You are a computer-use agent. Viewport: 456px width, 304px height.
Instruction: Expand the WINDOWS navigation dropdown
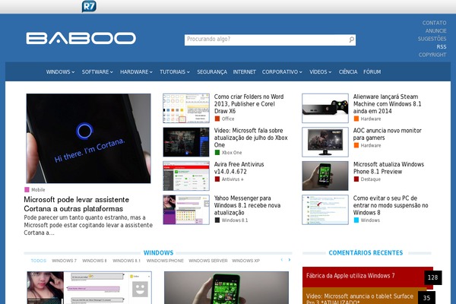(60, 72)
